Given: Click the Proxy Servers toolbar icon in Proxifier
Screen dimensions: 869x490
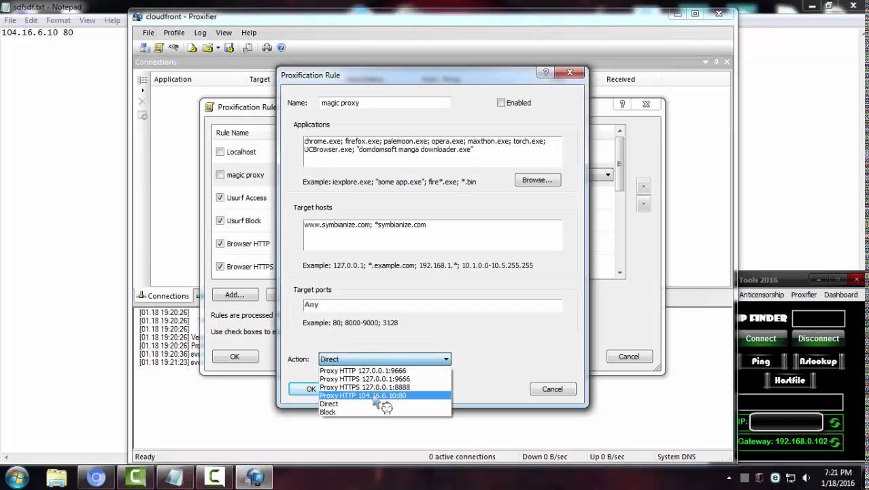Looking at the screenshot, I should [145, 48].
